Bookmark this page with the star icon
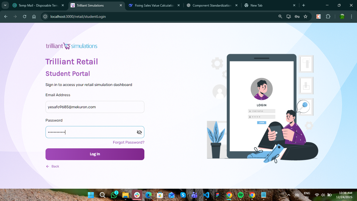 coord(305,17)
